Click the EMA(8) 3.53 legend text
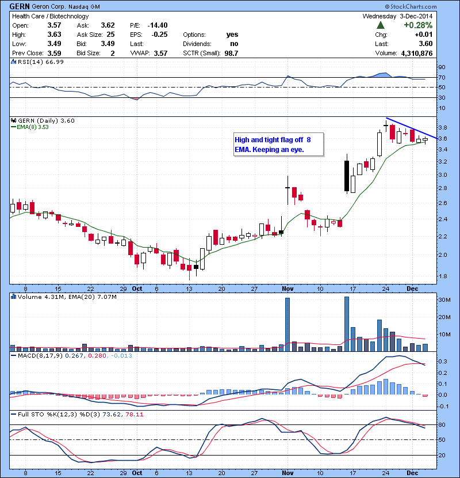The height and width of the screenshot is (478, 460). click(33, 127)
